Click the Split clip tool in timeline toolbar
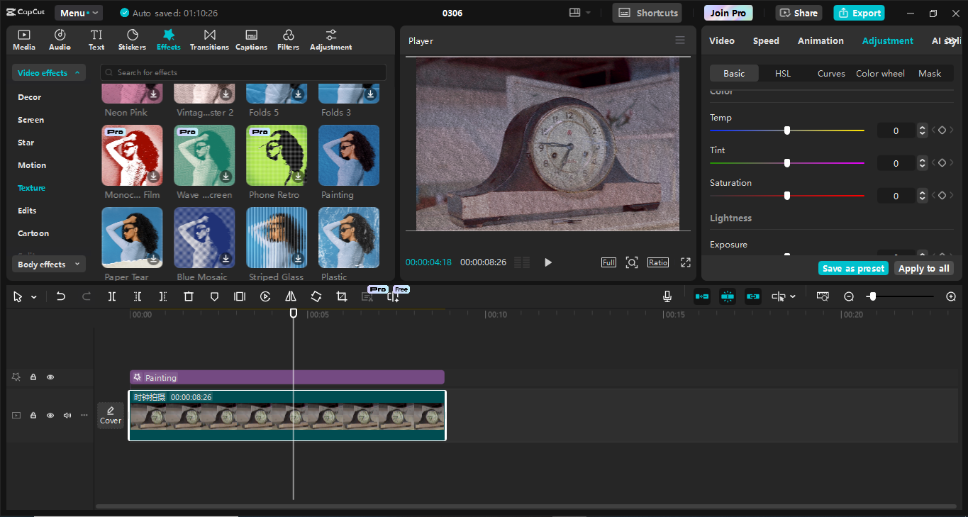This screenshot has height=517, width=968. [112, 296]
